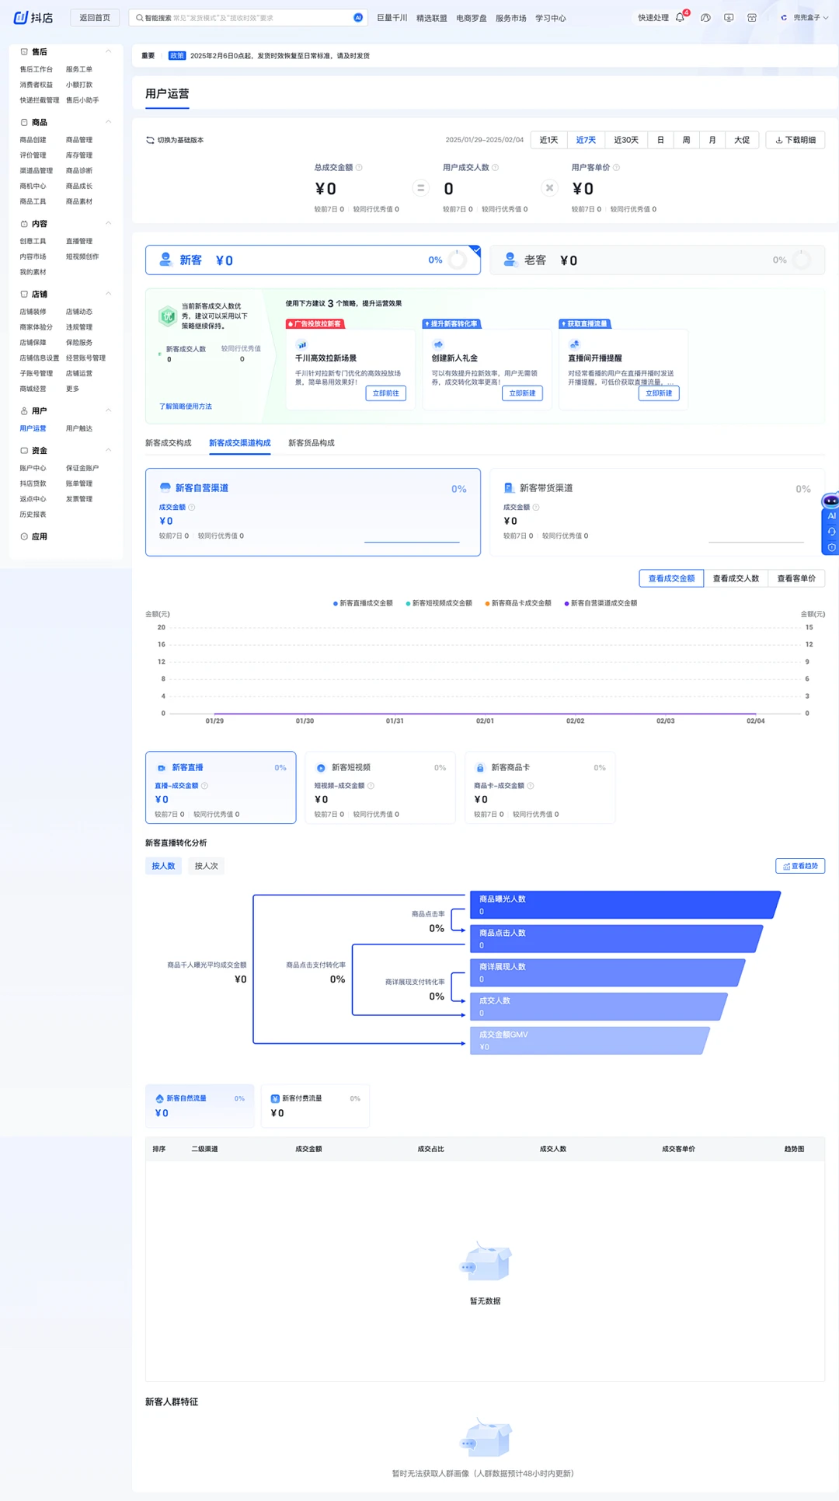The width and height of the screenshot is (839, 1501).
Task: Click info icon next to 新客自营渠道 成交金额
Action: (x=192, y=508)
